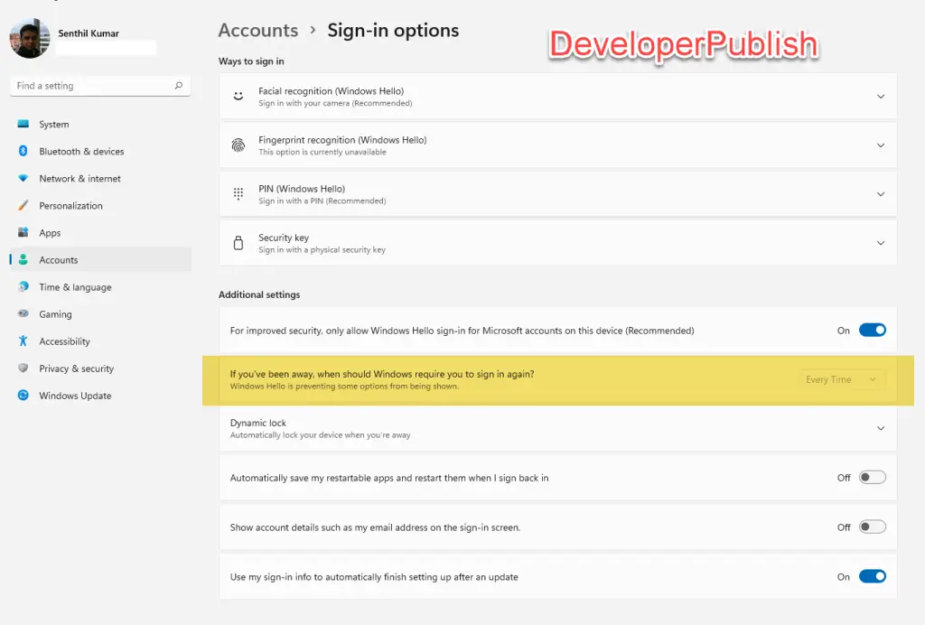The image size is (925, 625).
Task: Click the Facial recognition (Windows Hello) title
Action: 331,91
